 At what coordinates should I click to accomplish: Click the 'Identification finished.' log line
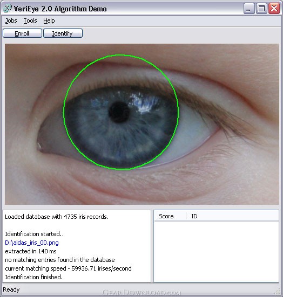33,277
